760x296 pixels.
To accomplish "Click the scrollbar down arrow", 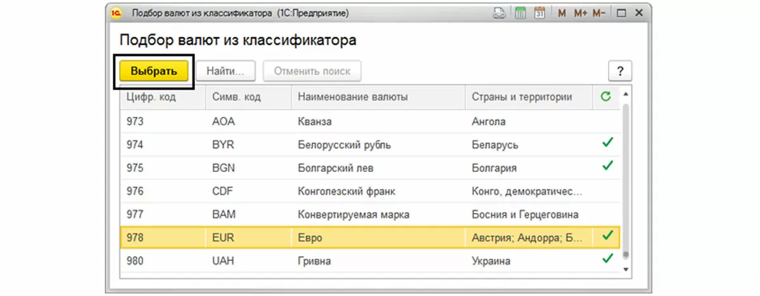I will point(626,269).
